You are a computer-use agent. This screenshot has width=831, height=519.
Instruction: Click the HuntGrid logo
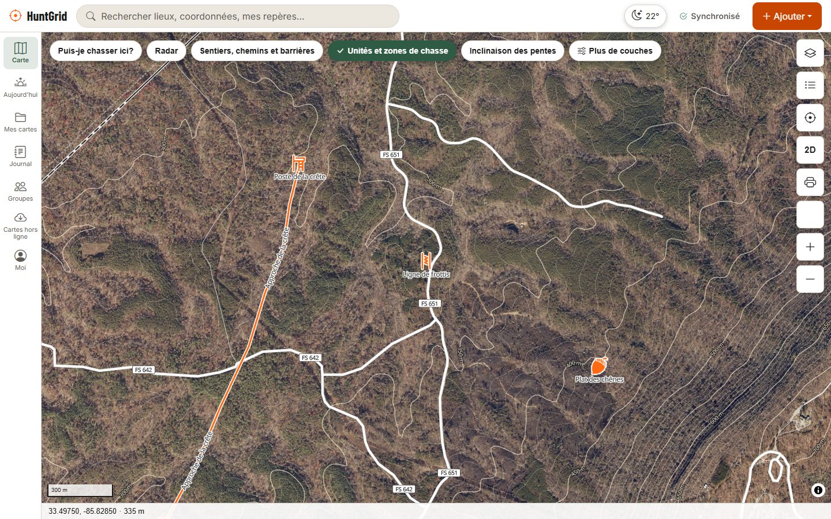[38, 16]
